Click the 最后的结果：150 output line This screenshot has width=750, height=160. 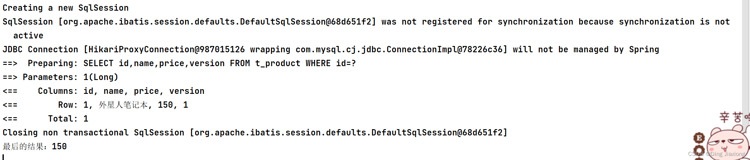(x=35, y=146)
